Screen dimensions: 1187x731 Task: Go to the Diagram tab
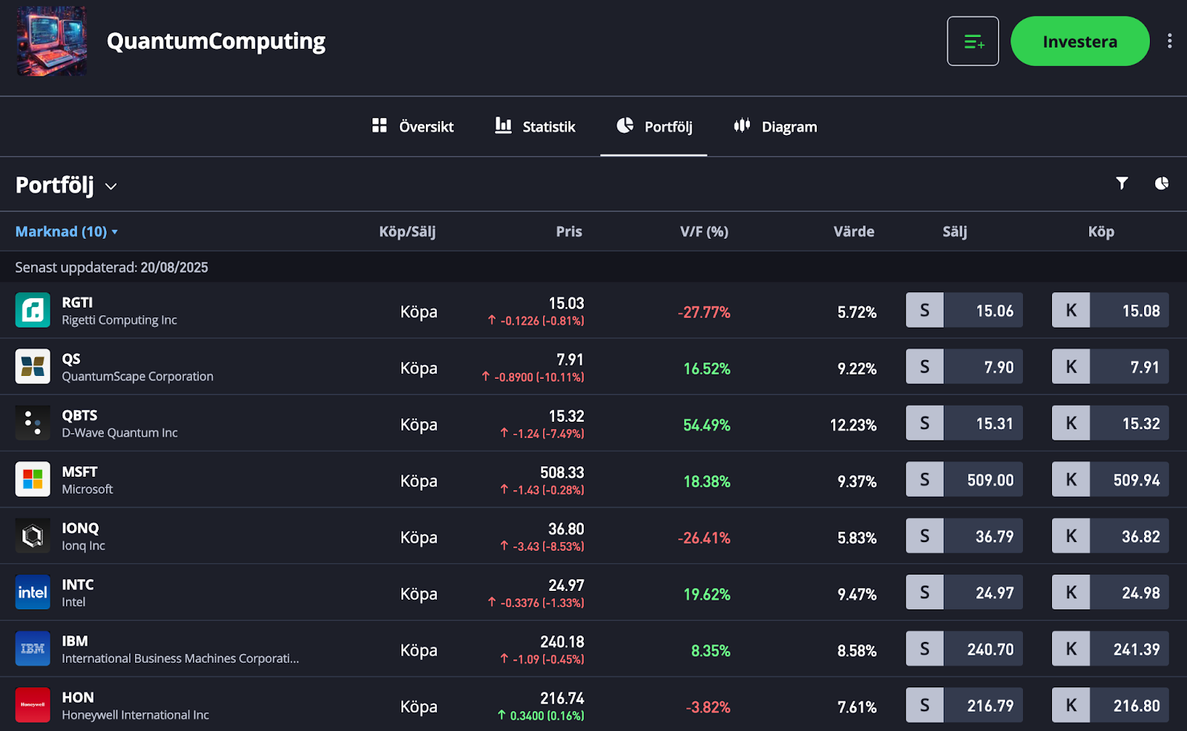tap(775, 127)
